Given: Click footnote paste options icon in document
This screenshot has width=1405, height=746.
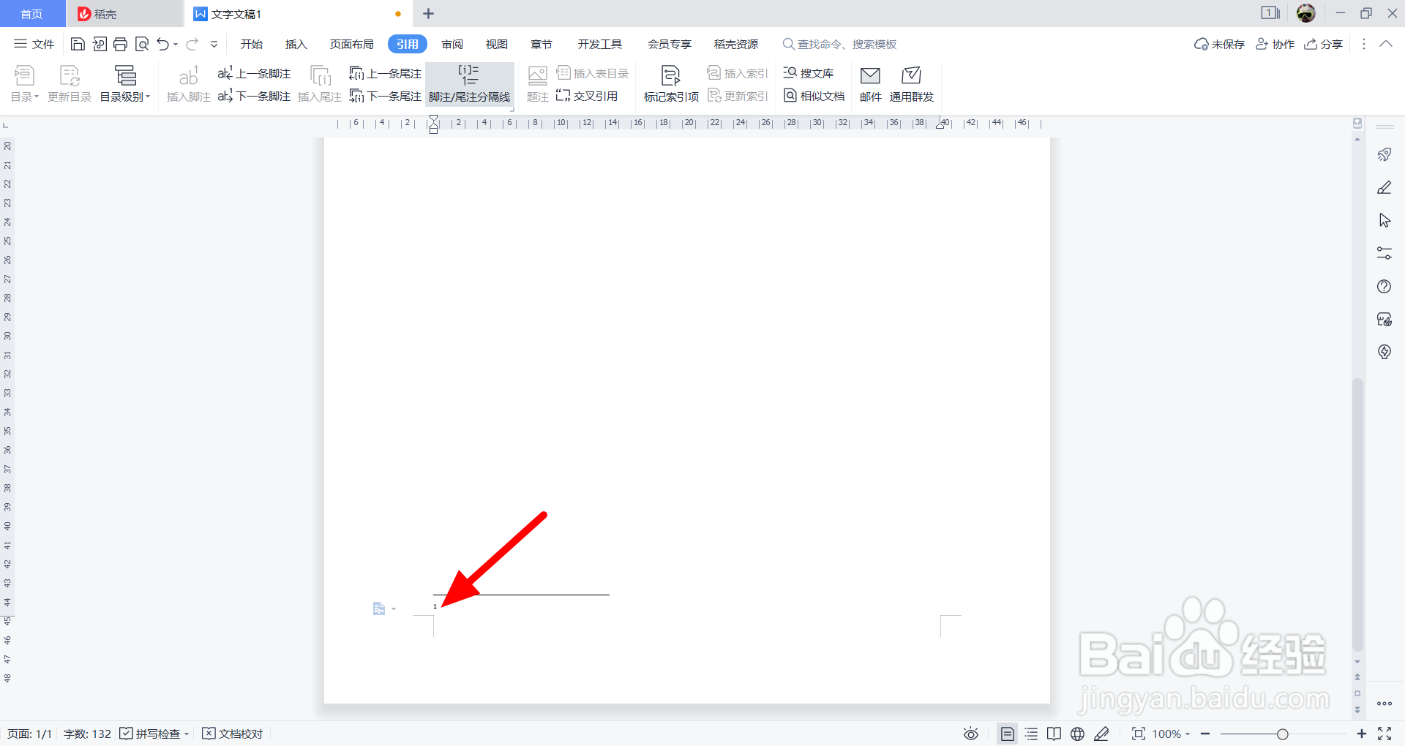Looking at the screenshot, I should (379, 609).
